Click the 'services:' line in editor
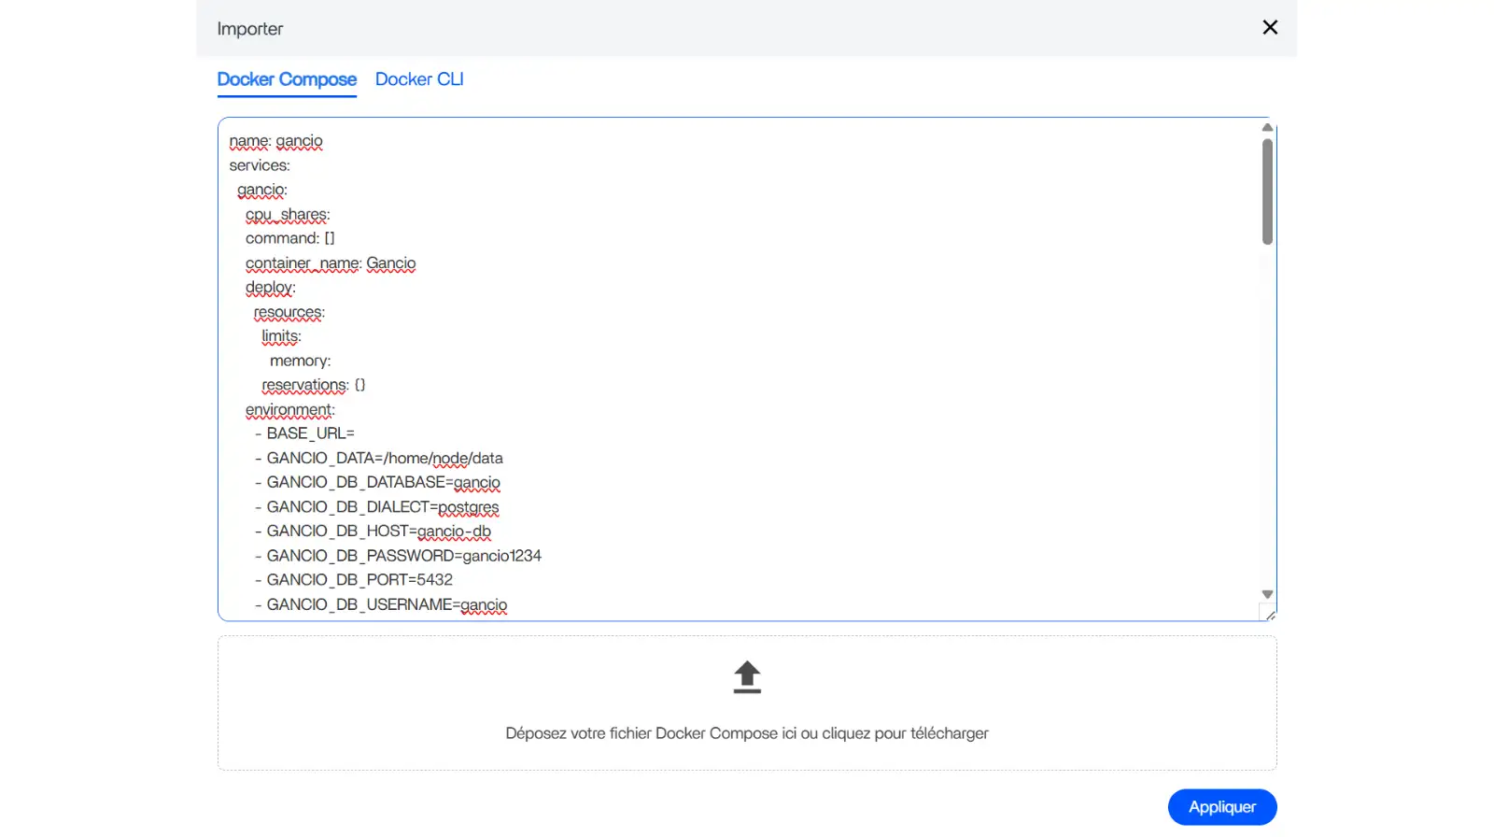The width and height of the screenshot is (1494, 837). click(260, 165)
